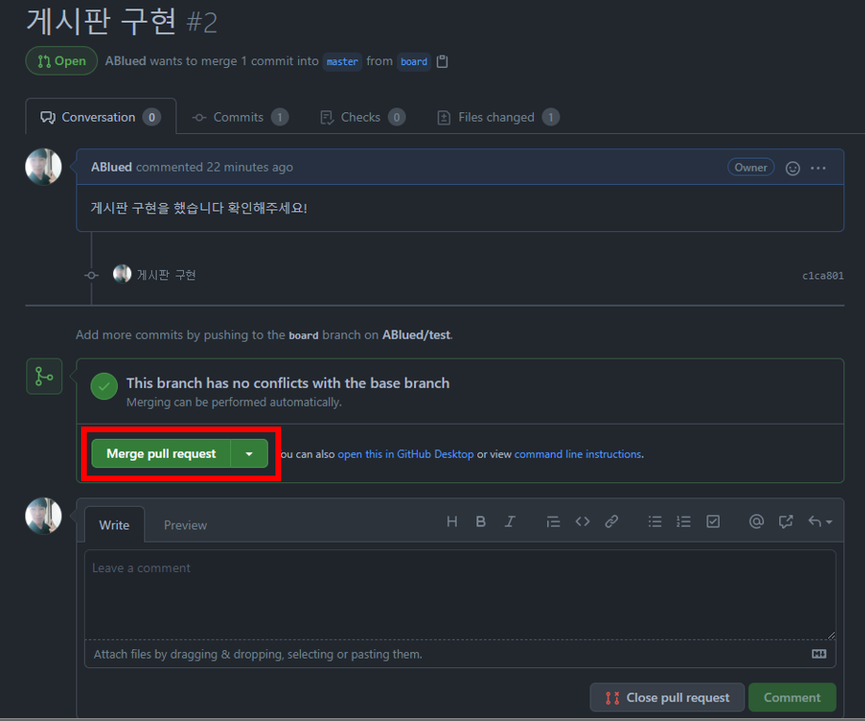This screenshot has height=721, width=865.
Task: Add a bulleted list
Action: [655, 522]
